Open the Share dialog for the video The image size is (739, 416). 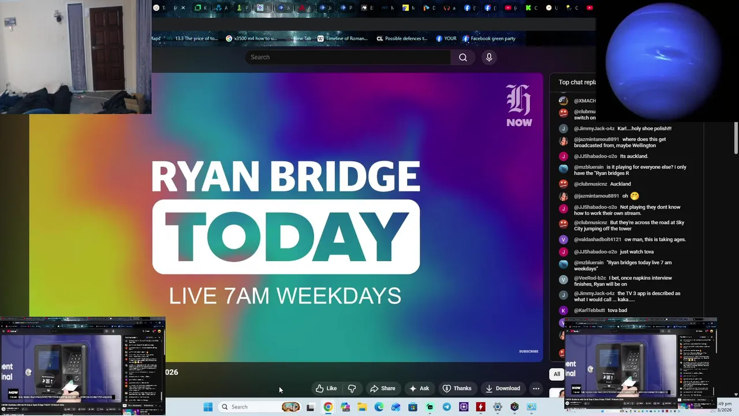coord(383,388)
